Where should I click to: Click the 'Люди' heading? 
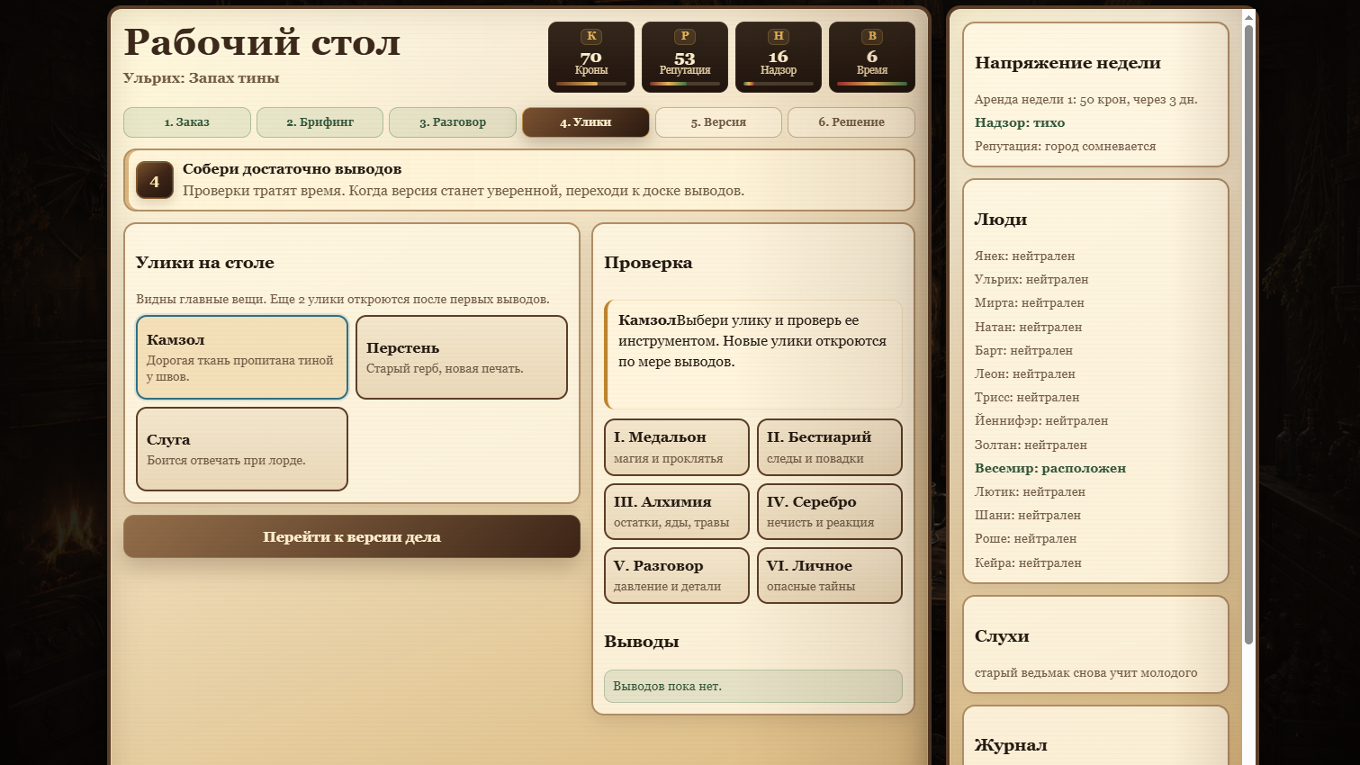point(1001,220)
